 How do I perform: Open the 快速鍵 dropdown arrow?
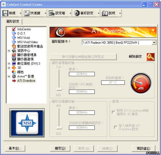(x=45, y=13)
